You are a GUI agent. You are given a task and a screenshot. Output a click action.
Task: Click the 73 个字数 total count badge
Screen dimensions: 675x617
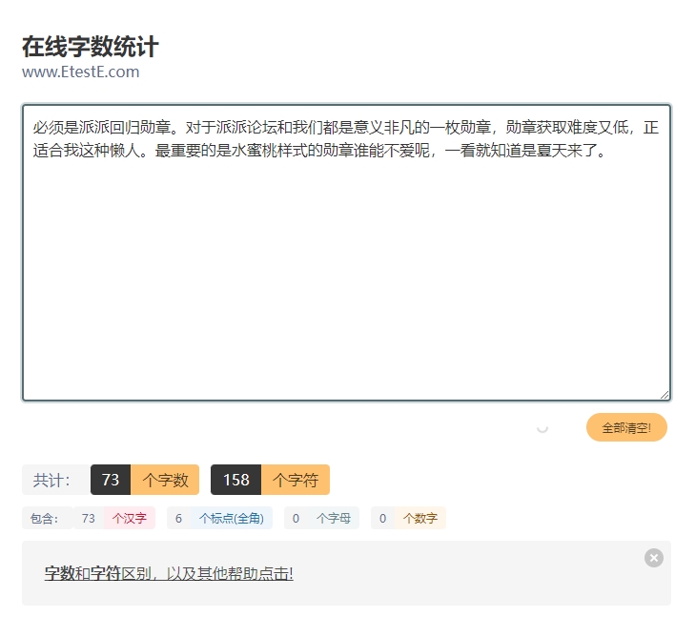145,480
